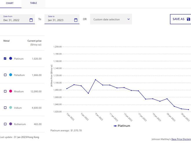
Task: Click the dropdown chevron arrow
Action: (128, 19)
